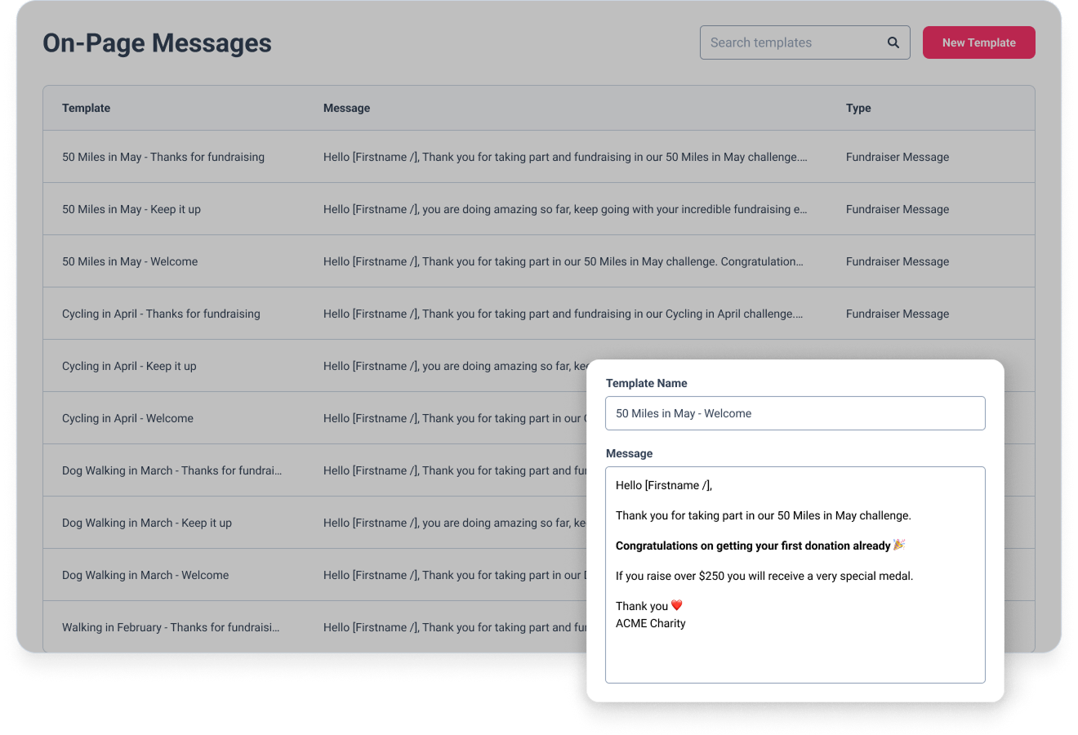Select "Walking in February - Thanks for fundraisi…"
The image size is (1078, 735).
coord(171,627)
